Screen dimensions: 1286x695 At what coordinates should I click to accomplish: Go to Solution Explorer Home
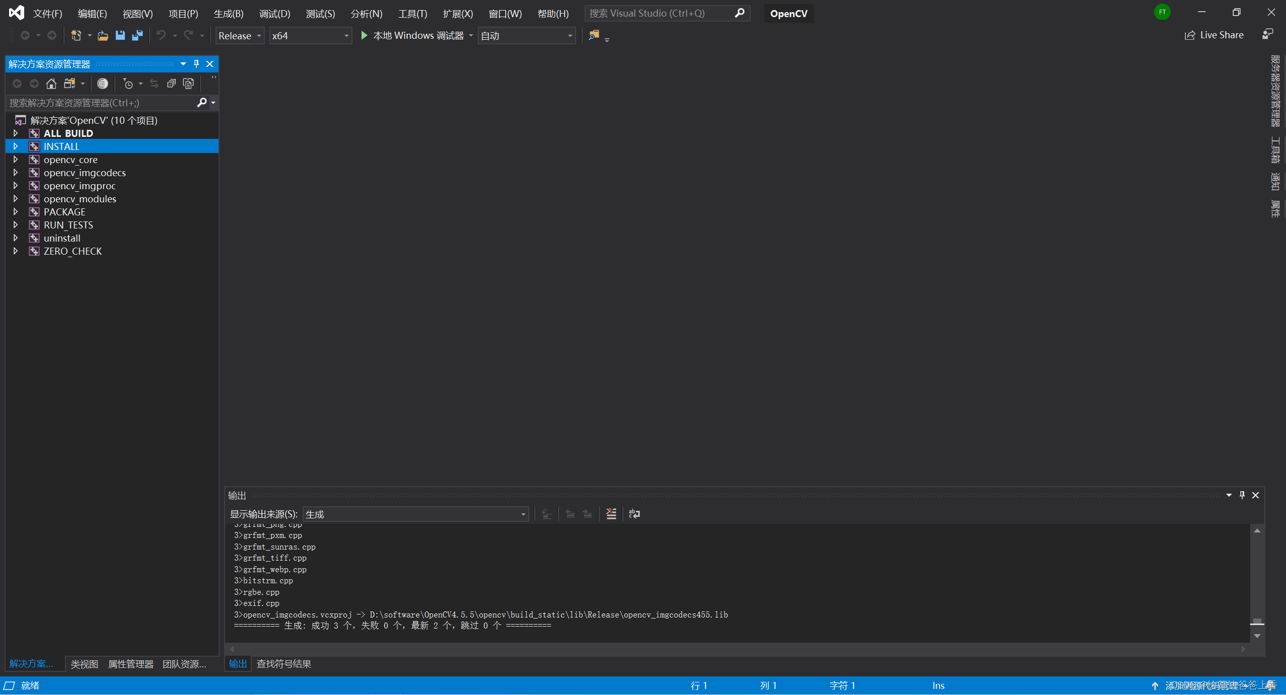51,84
